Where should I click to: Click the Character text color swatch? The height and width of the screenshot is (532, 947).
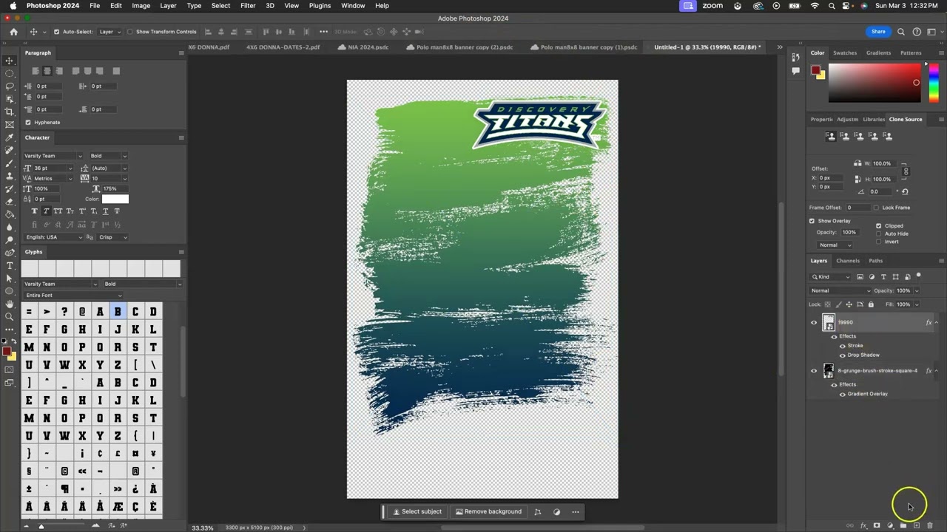[x=115, y=199]
